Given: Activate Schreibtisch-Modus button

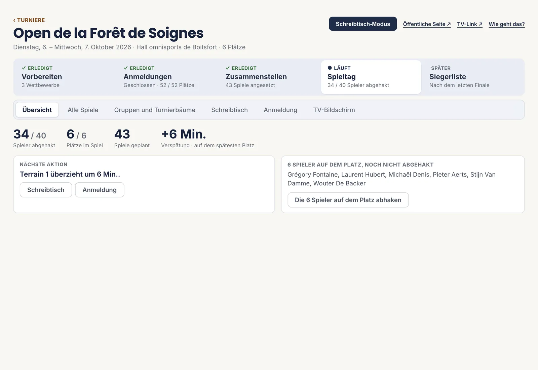Looking at the screenshot, I should (363, 24).
